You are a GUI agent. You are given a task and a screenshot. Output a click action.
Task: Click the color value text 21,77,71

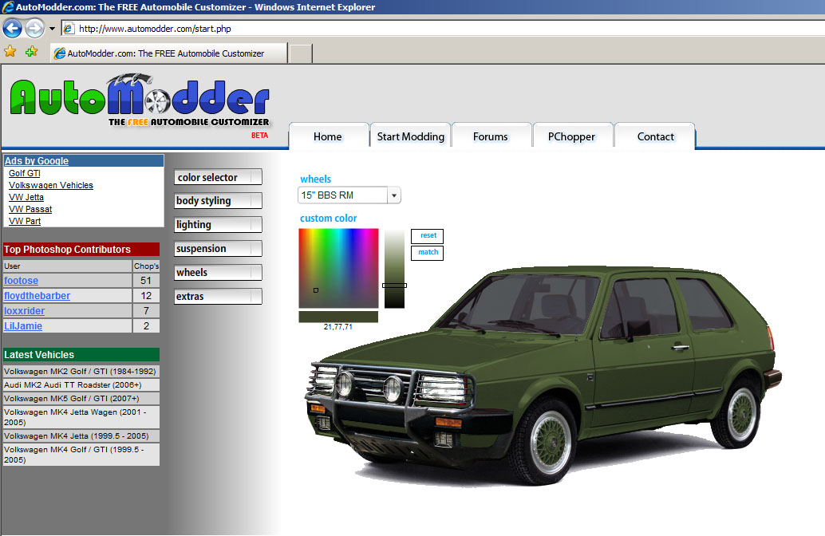coord(338,327)
